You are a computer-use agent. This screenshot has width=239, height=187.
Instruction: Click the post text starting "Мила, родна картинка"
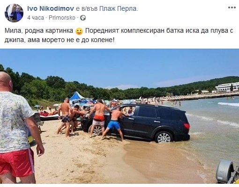(119, 36)
